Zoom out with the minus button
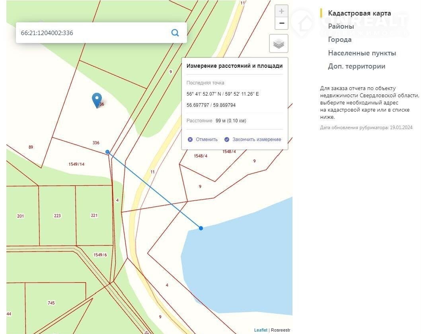This screenshot has height=334, width=421. click(x=281, y=24)
